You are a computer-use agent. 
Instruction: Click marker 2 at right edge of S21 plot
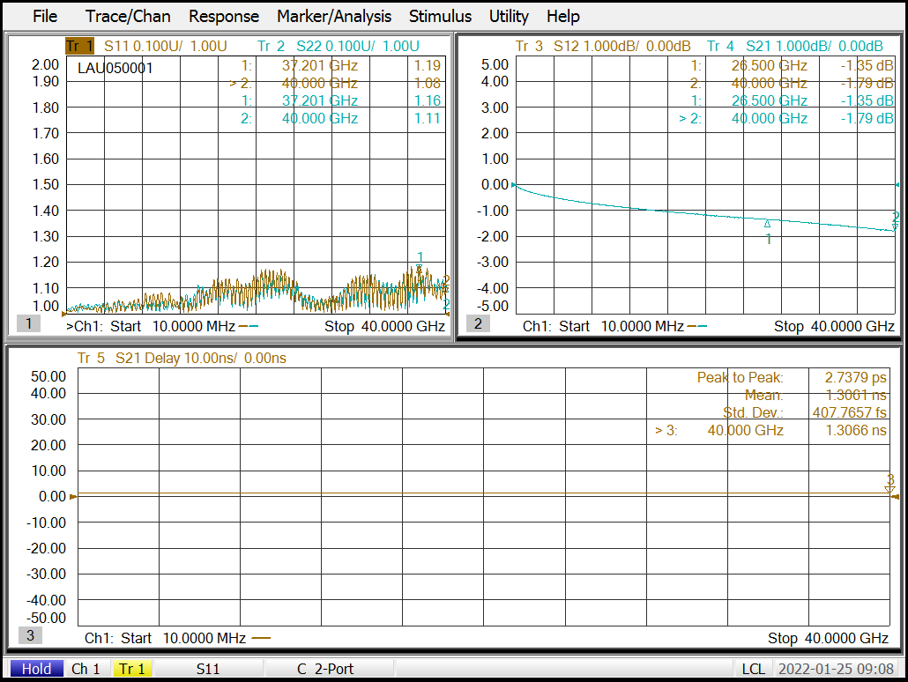[x=896, y=221]
